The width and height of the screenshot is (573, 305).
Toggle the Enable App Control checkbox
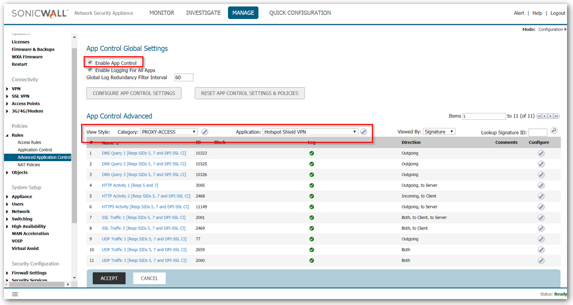coord(90,63)
